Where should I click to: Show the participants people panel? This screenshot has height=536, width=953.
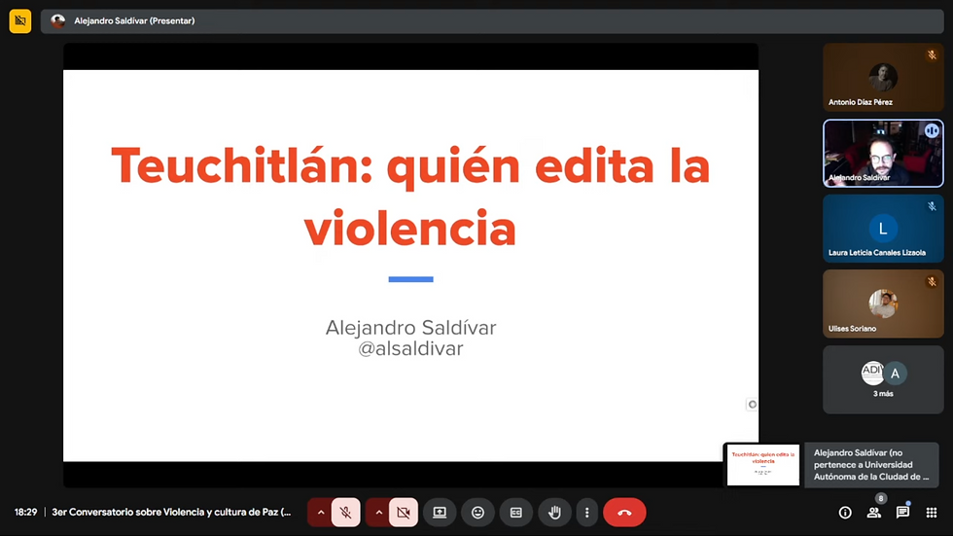click(x=874, y=513)
